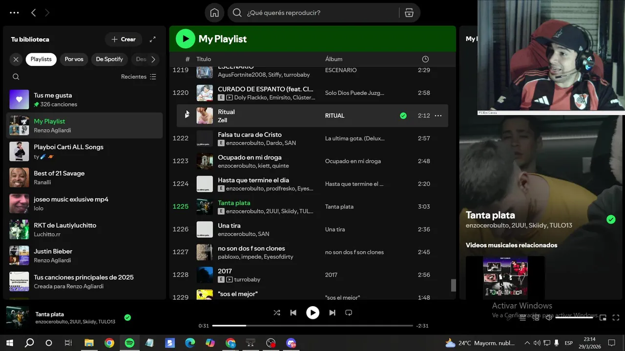Expand library to full view
625x351 pixels.
pos(152,39)
